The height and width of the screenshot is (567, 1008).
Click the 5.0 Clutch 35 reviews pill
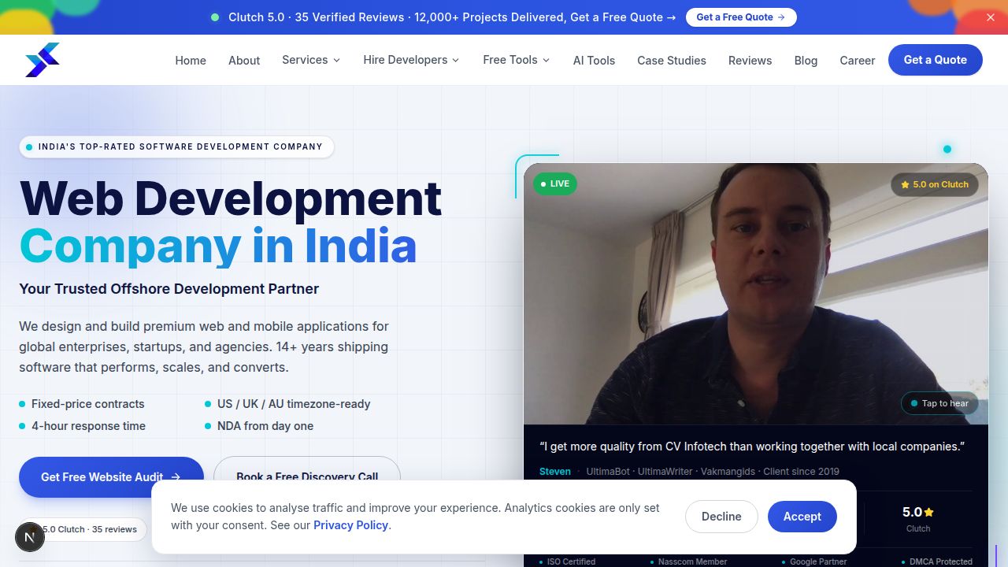click(x=83, y=529)
